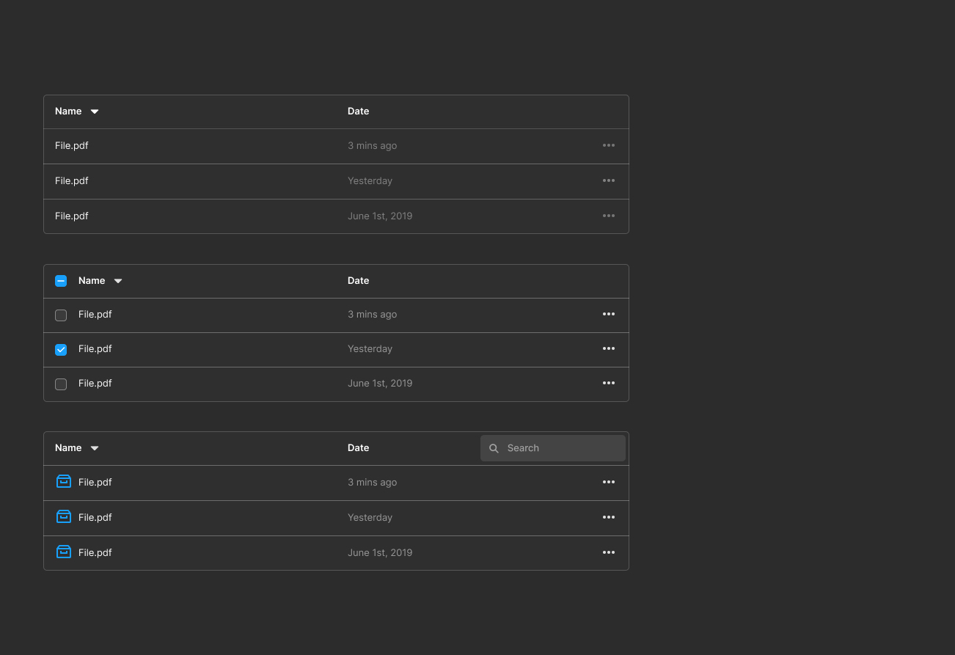Open ellipsis menu for '3 mins ago' row in Search table
Screen dimensions: 955x655
tap(609, 482)
